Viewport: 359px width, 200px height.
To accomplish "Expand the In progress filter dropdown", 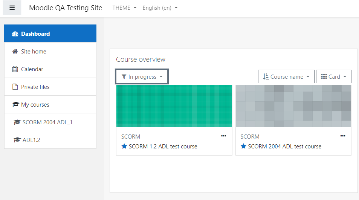I will (142, 77).
